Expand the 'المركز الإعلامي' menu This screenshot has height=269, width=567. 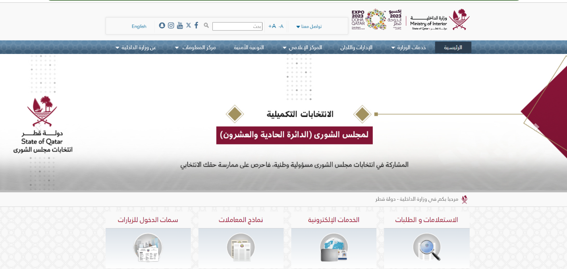(302, 48)
